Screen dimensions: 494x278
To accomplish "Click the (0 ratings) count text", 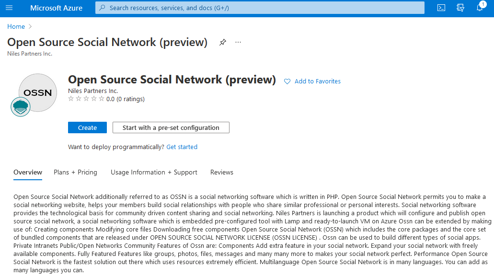I will 131,99.
